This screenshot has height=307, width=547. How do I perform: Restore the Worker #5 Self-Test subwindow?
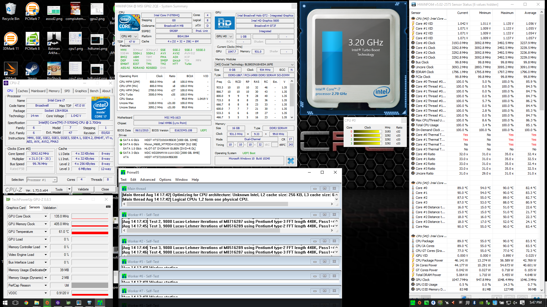click(324, 262)
